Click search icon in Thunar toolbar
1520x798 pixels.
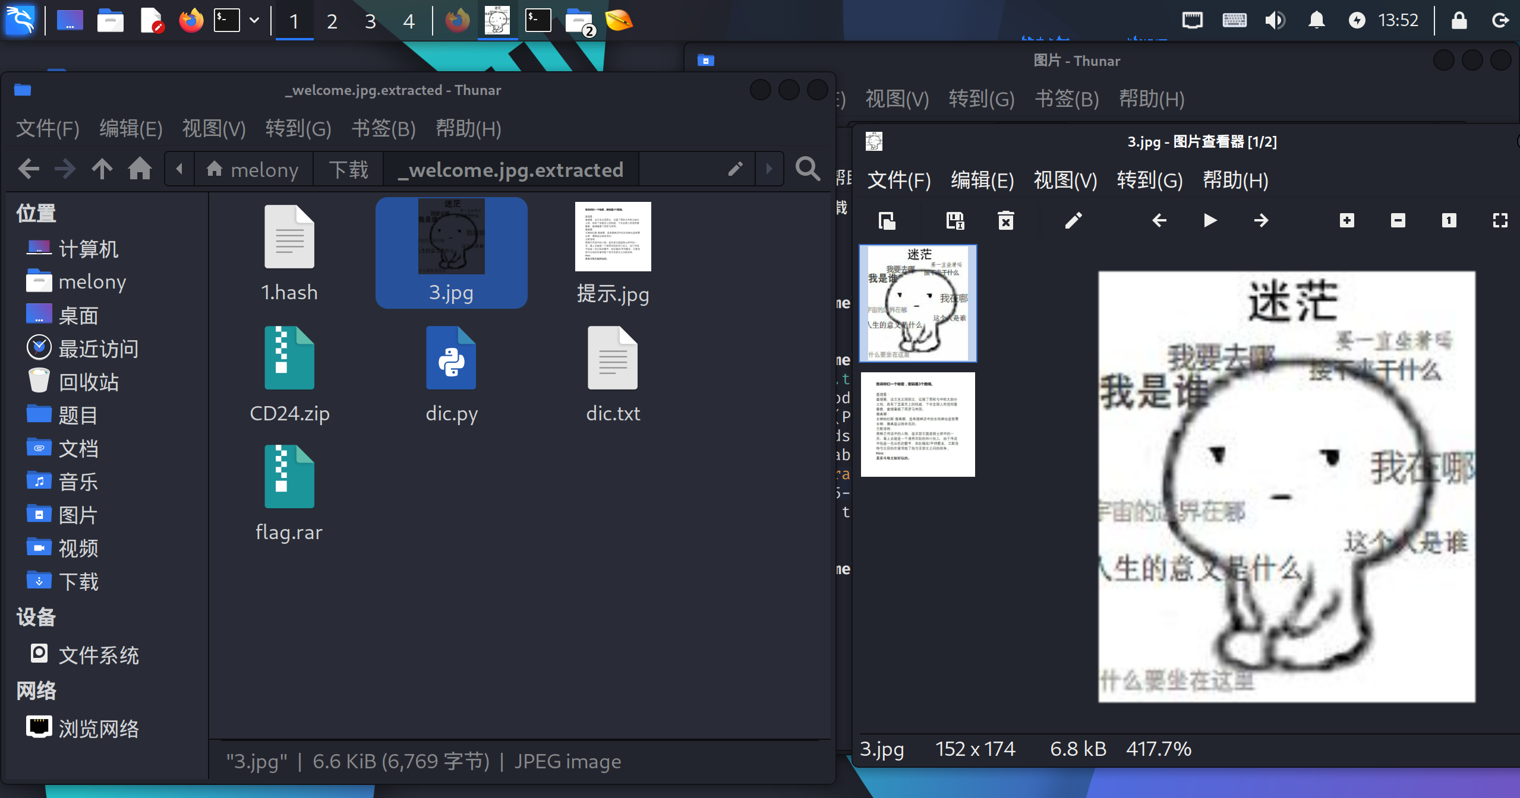coord(808,169)
